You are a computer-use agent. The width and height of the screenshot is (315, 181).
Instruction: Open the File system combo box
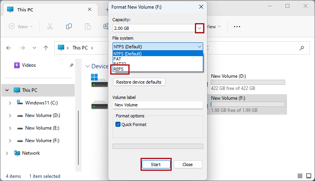pos(158,47)
